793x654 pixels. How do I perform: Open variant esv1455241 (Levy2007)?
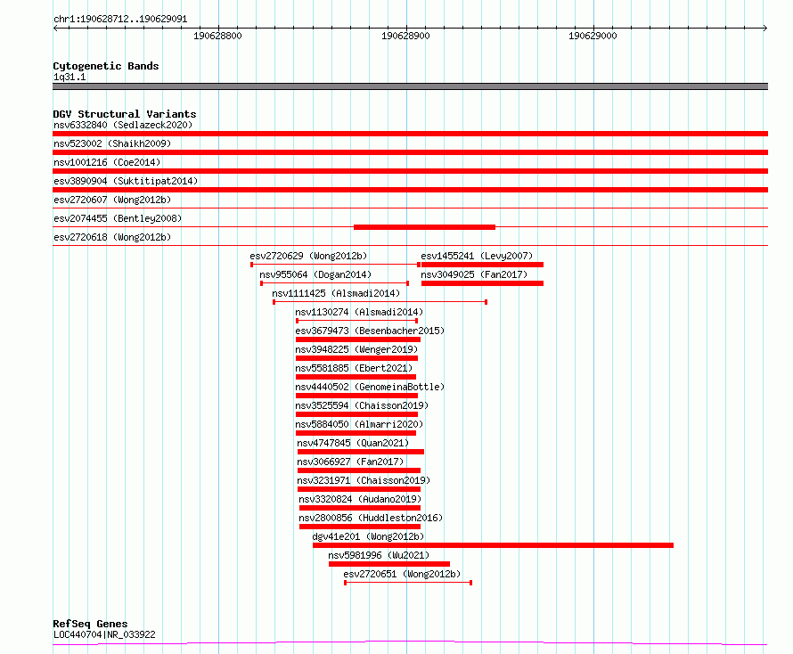pos(477,256)
